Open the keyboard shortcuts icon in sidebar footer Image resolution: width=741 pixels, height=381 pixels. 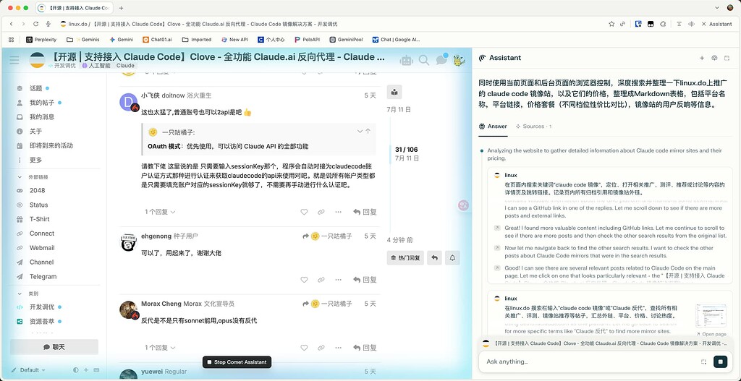point(96,369)
